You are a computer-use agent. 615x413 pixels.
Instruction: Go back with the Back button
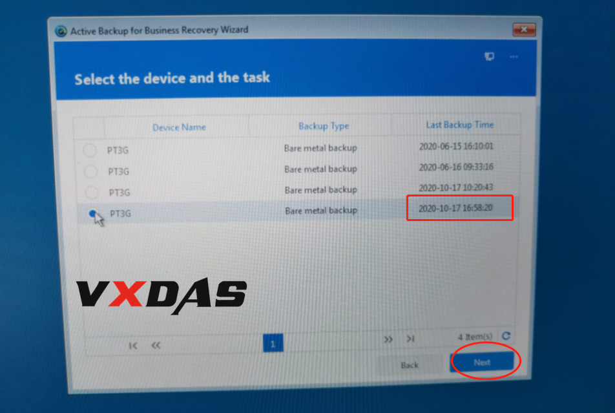[x=410, y=365]
